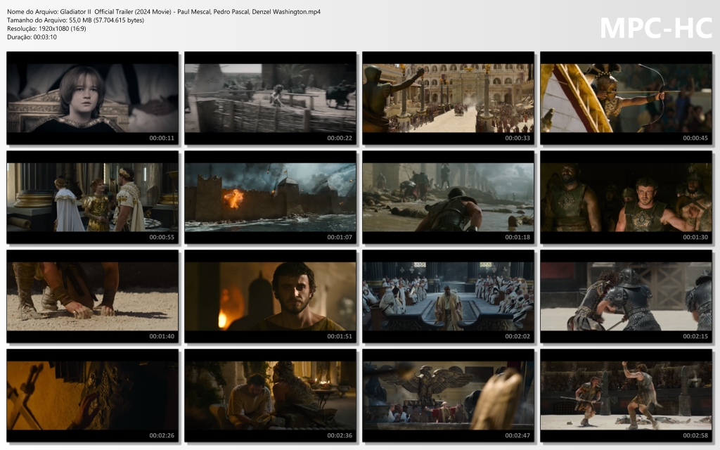Select the golden eagle thumbnail at 00:02:47
Image resolution: width=720 pixels, height=450 pixels.
(448, 395)
